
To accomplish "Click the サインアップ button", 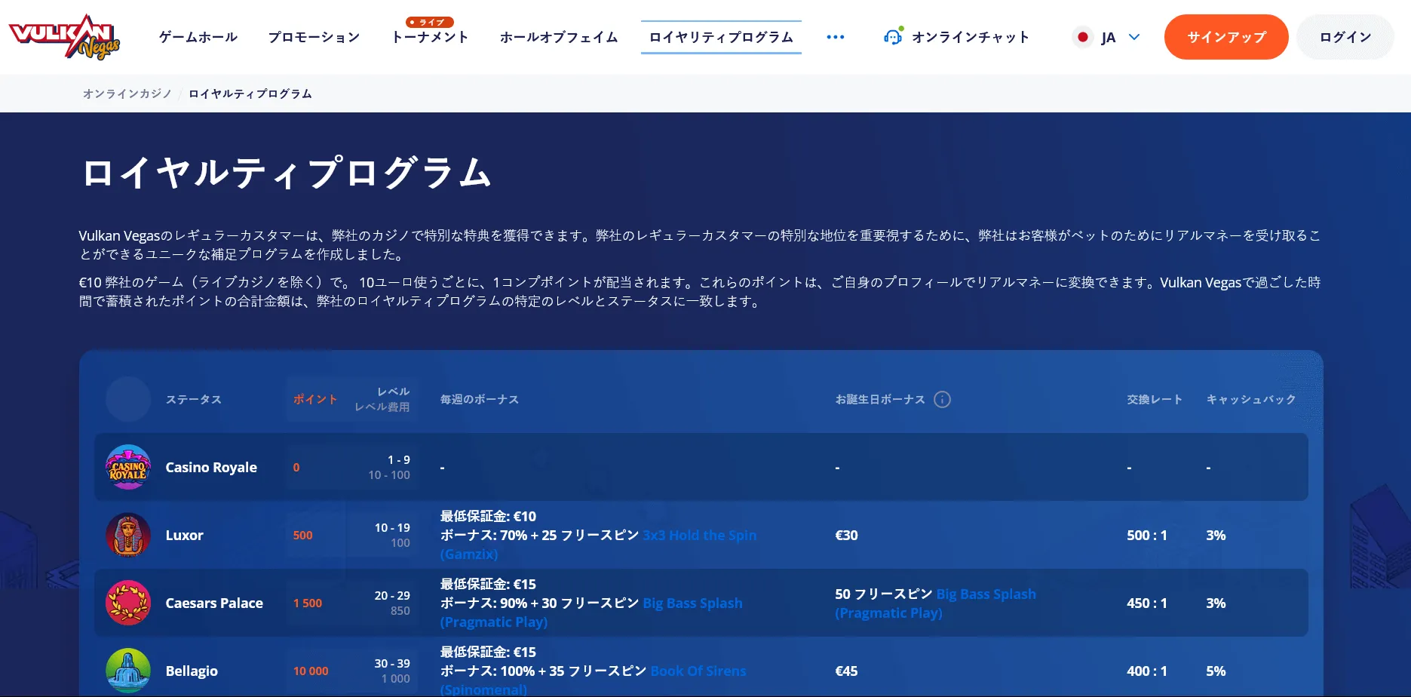I will point(1226,37).
